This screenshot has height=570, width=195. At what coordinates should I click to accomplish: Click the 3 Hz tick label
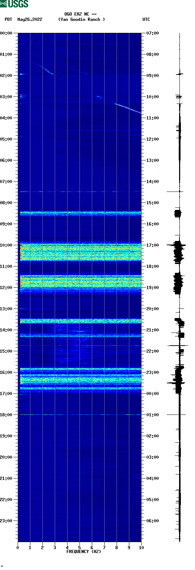(x=55, y=548)
